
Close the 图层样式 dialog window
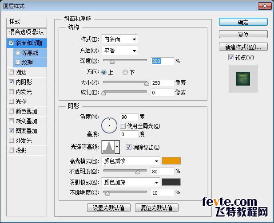[x=265, y=6]
